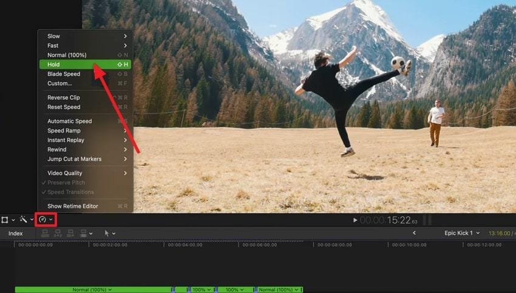This screenshot has width=516, height=293.
Task: Click the Overwrite clip icon
Action: tap(84, 233)
